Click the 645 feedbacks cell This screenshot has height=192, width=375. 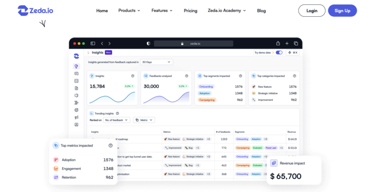coord(224,157)
